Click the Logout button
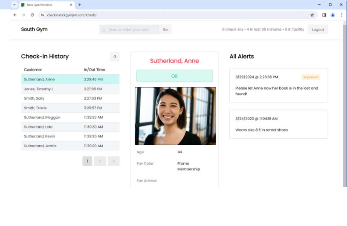Screen dimensions: 347x226 click(x=318, y=30)
